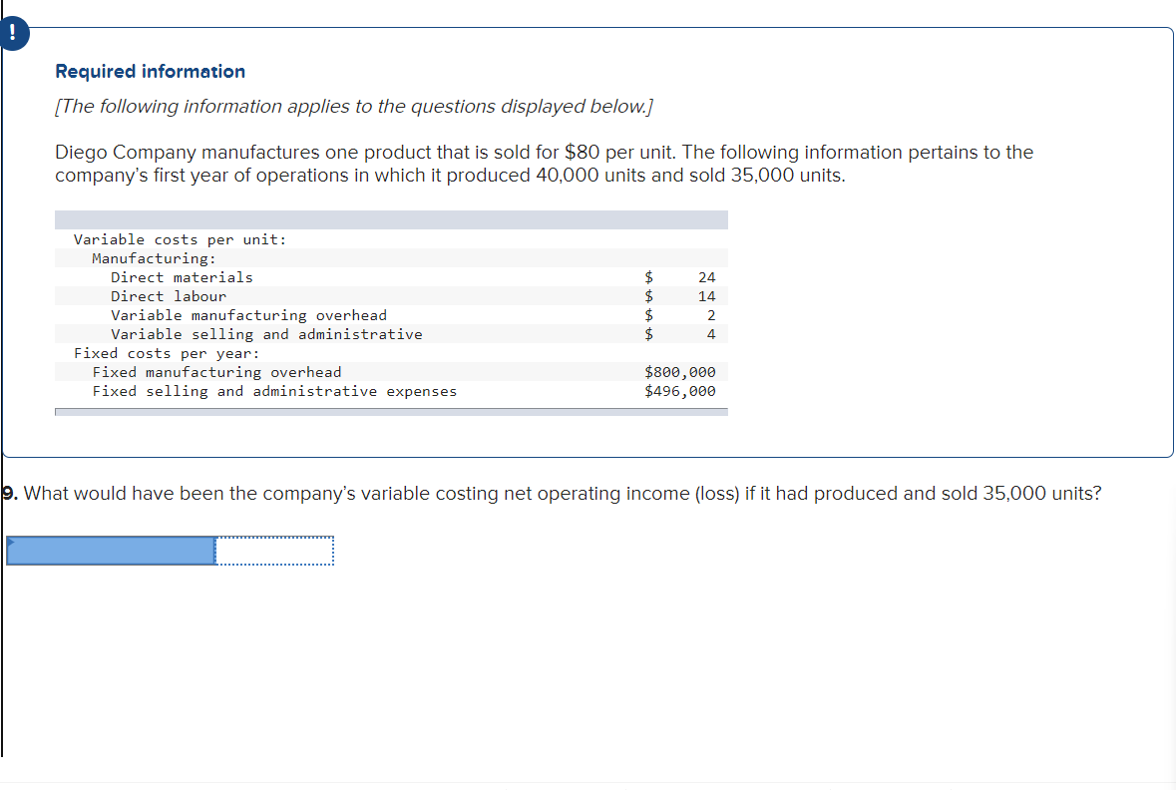The width and height of the screenshot is (1176, 790).
Task: Click the Fixed selling and administrative expenses line
Action: click(x=274, y=390)
